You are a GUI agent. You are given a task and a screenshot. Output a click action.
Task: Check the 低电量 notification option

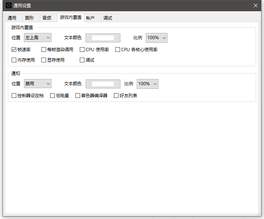tap(53, 96)
